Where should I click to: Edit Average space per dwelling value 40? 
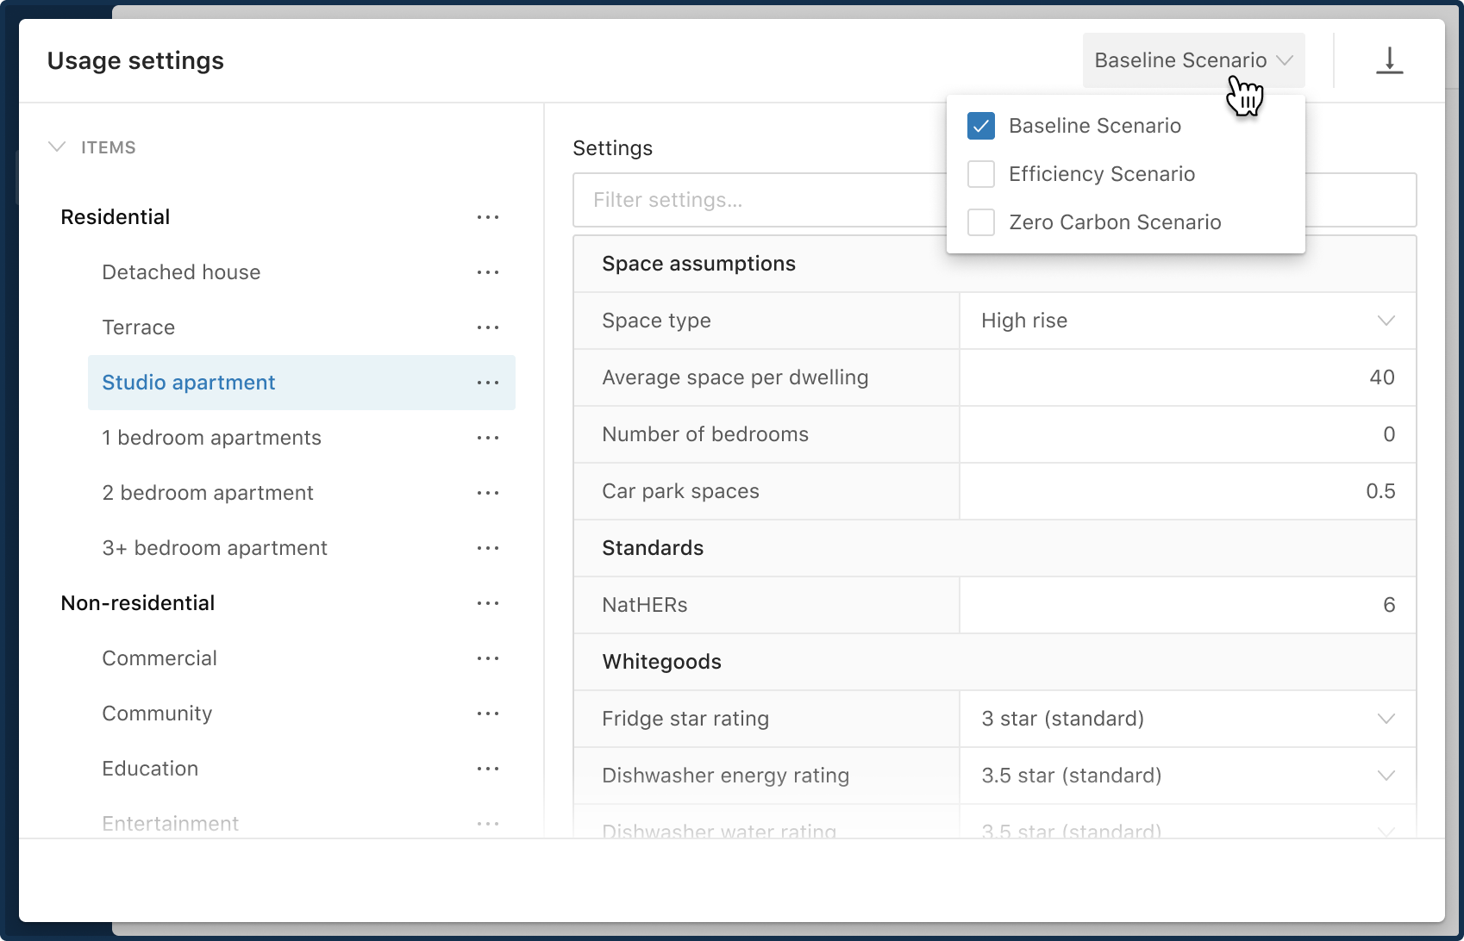point(1187,377)
